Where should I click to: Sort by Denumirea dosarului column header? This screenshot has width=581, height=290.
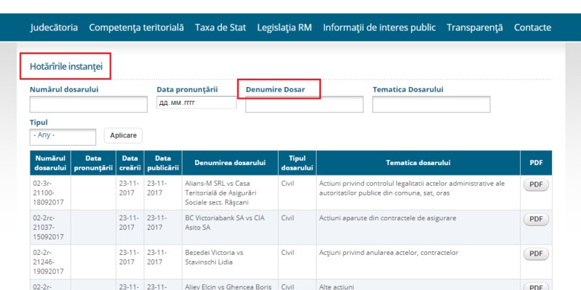click(230, 163)
